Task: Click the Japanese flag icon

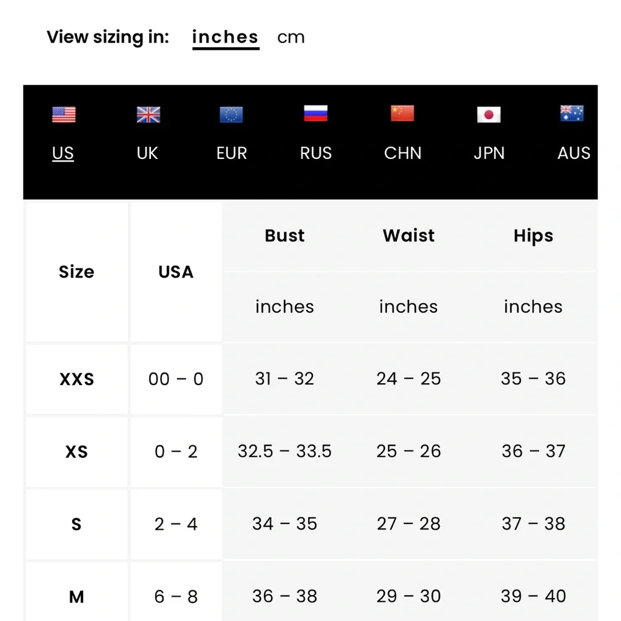Action: coord(489,115)
